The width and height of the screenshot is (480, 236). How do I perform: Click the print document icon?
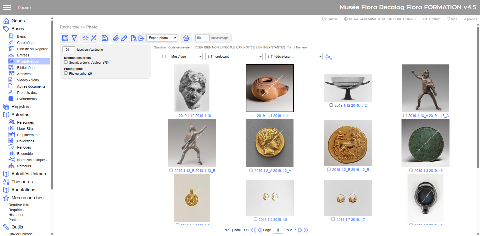coord(133,38)
